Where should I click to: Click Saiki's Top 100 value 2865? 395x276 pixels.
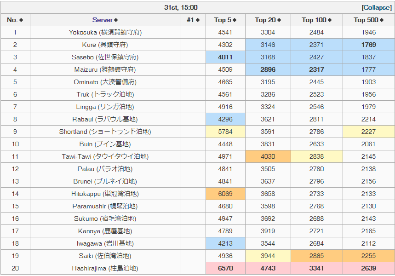[316, 256]
